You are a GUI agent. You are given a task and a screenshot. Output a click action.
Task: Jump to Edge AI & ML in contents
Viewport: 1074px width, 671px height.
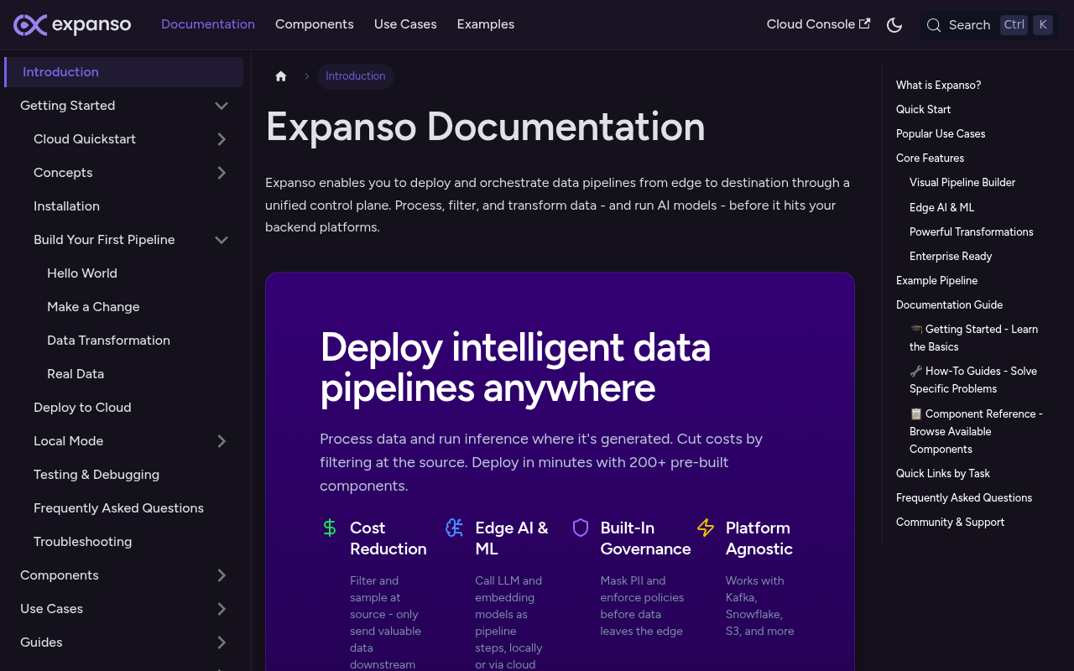click(941, 207)
